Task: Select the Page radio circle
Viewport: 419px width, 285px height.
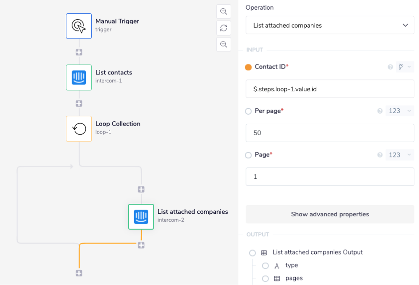Action: coord(248,155)
